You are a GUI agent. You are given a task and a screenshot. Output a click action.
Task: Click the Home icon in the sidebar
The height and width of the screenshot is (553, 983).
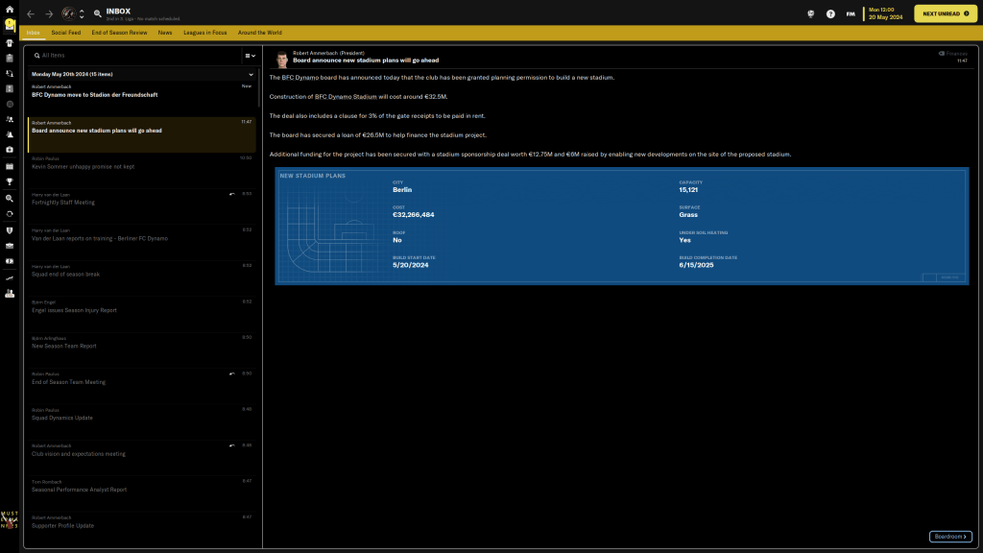point(10,9)
